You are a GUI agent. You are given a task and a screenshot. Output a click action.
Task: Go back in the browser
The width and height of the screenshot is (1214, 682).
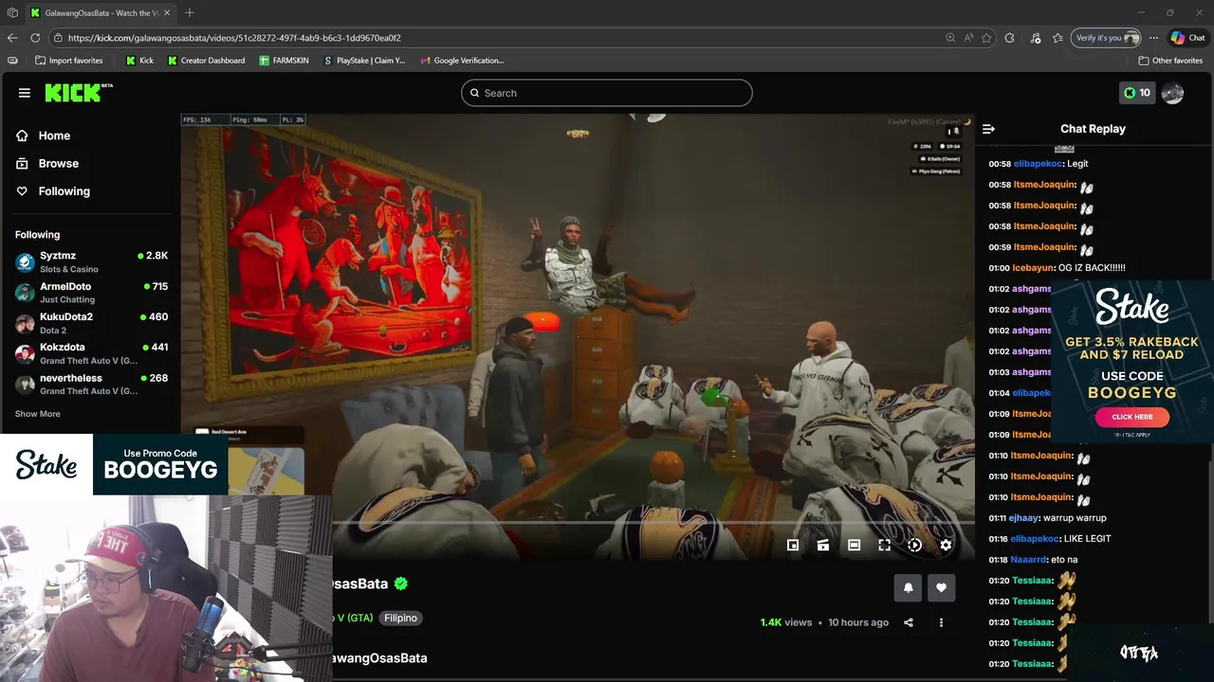11,38
